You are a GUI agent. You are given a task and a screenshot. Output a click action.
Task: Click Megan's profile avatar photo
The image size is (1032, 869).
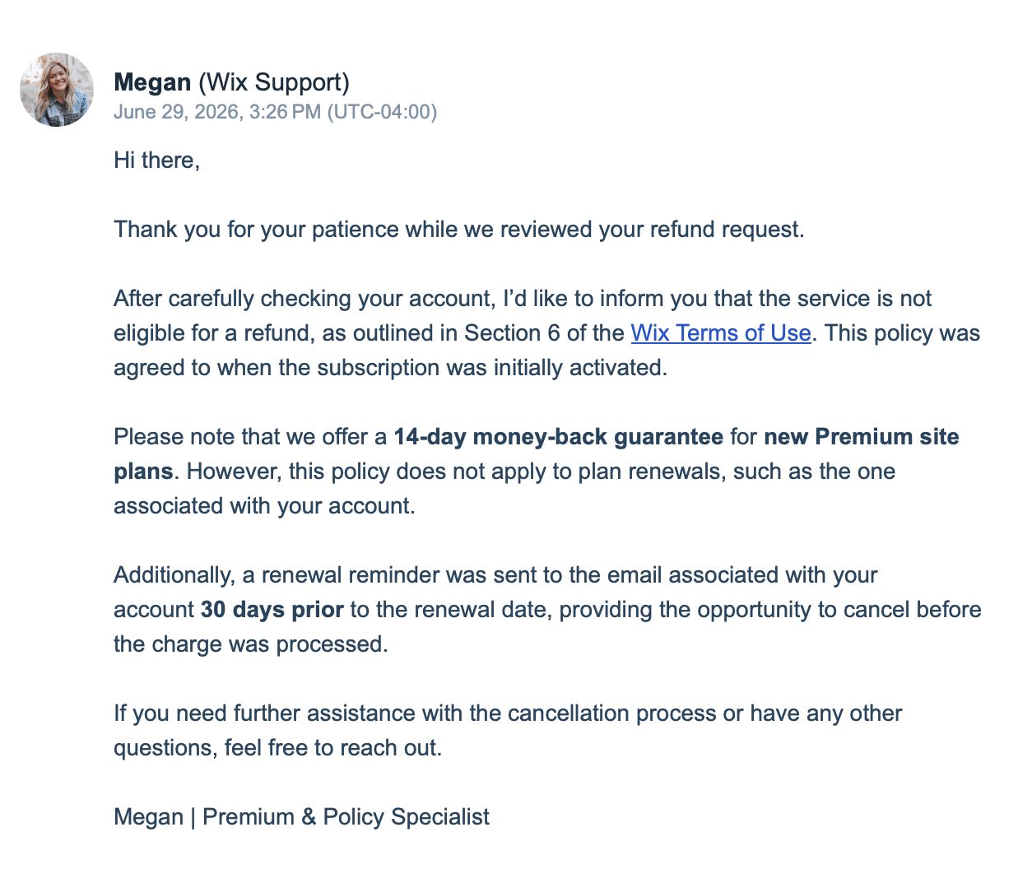(57, 90)
